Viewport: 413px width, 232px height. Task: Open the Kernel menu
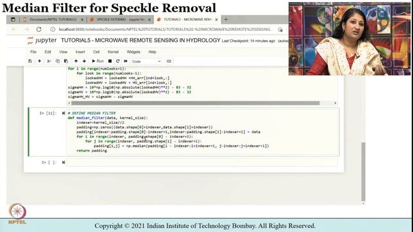pyautogui.click(x=113, y=52)
